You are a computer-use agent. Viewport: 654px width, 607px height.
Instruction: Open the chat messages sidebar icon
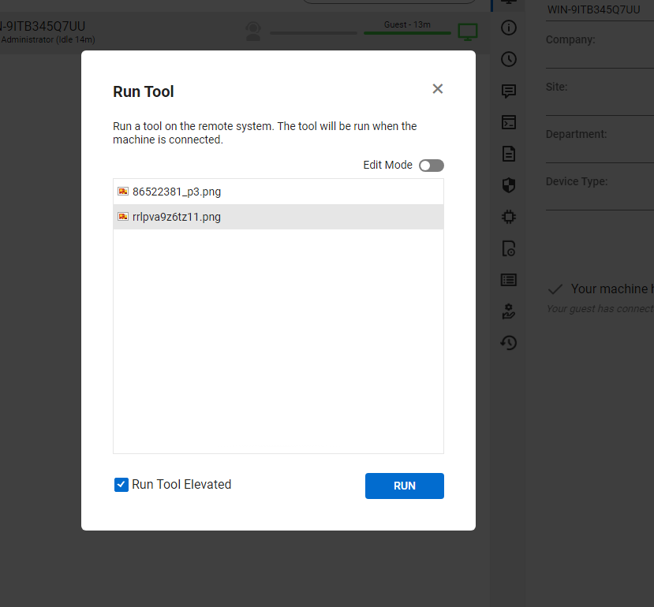[x=509, y=91]
